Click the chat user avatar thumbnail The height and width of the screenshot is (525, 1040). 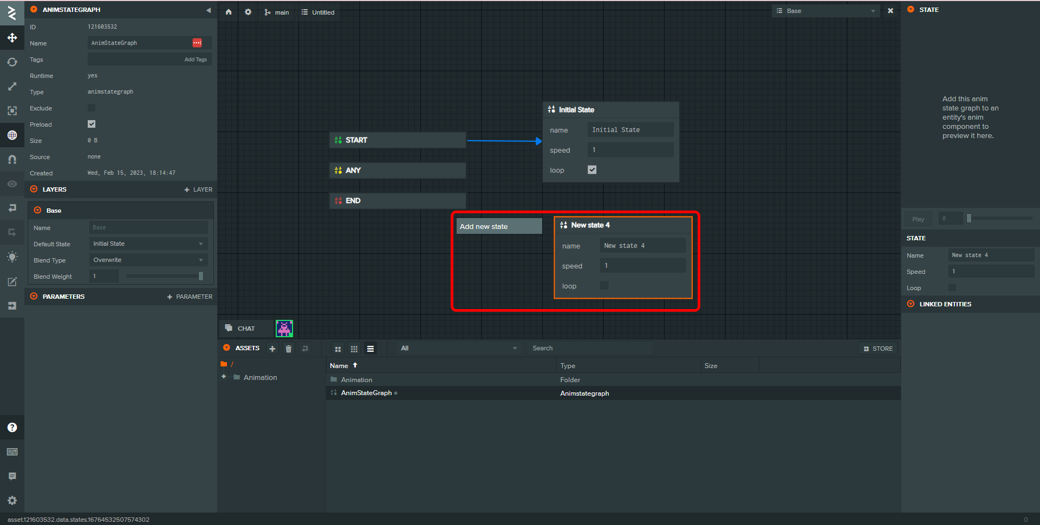pyautogui.click(x=284, y=329)
